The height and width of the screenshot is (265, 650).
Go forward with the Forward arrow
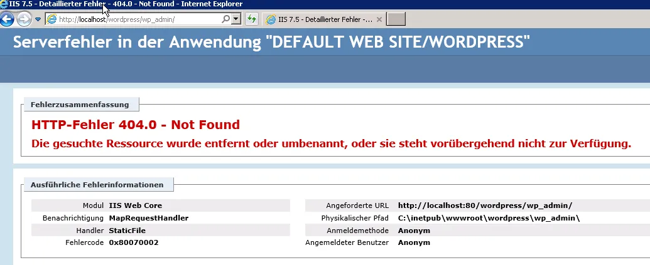[x=24, y=19]
